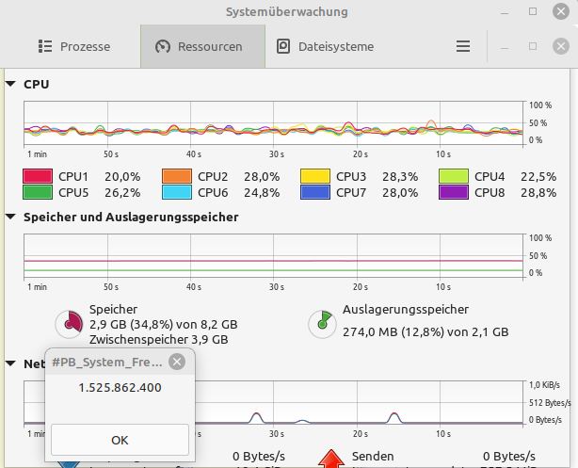Collapse the network section triangle
The image size is (578, 468).
point(10,363)
